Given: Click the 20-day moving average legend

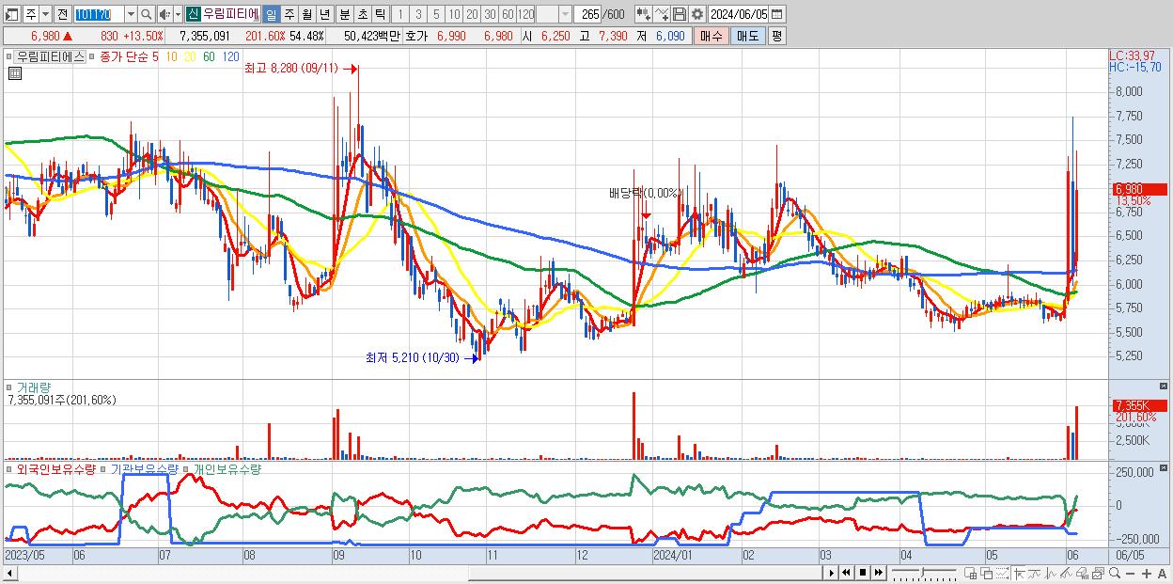Looking at the screenshot, I should (x=190, y=56).
